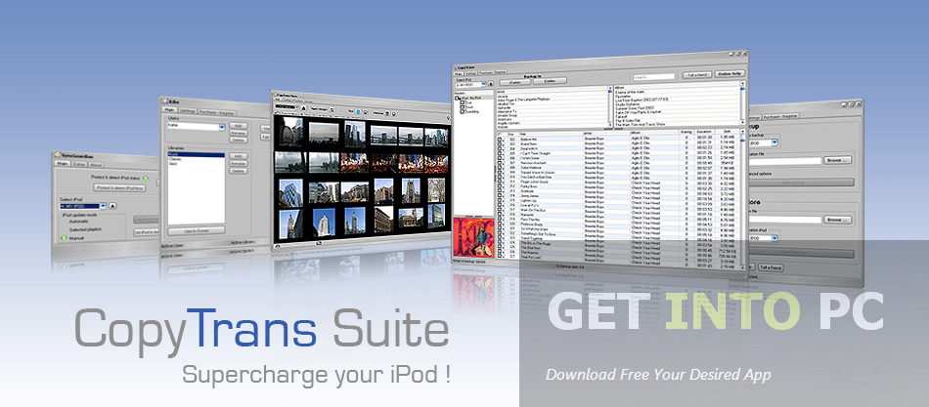Toggle checkbox for track The Maestro

pos(501,250)
